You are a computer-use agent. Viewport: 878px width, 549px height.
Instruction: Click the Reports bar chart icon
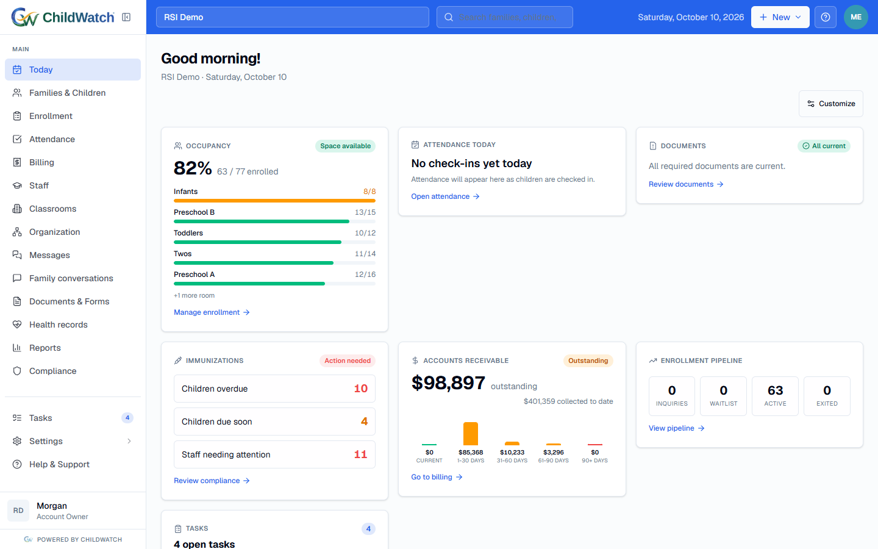tap(17, 348)
